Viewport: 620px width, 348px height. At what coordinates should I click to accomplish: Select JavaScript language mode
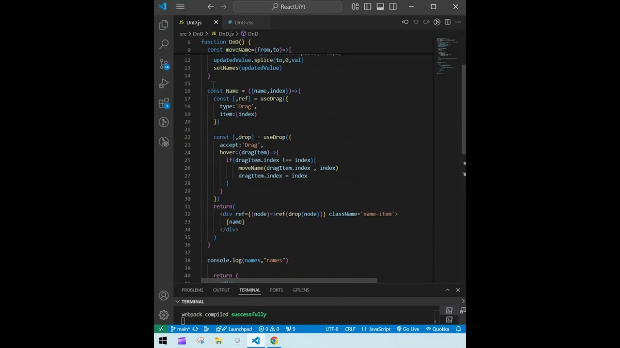tap(376, 329)
